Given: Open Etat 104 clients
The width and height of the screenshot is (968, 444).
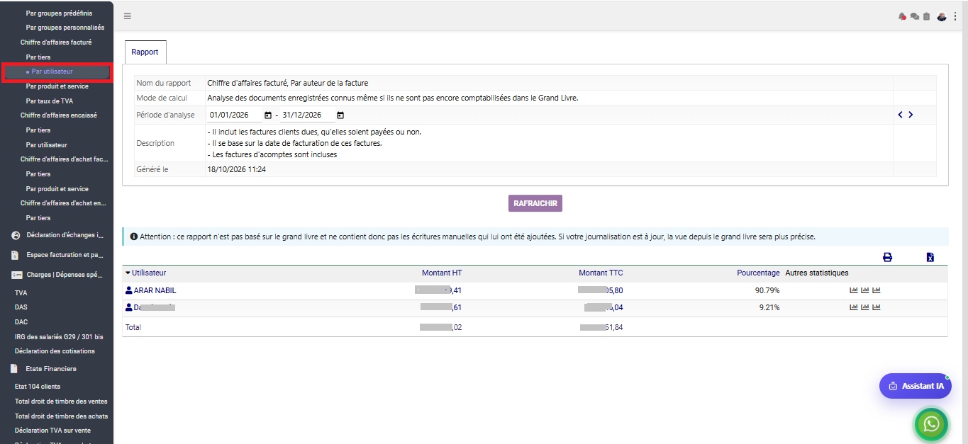Looking at the screenshot, I should (38, 387).
